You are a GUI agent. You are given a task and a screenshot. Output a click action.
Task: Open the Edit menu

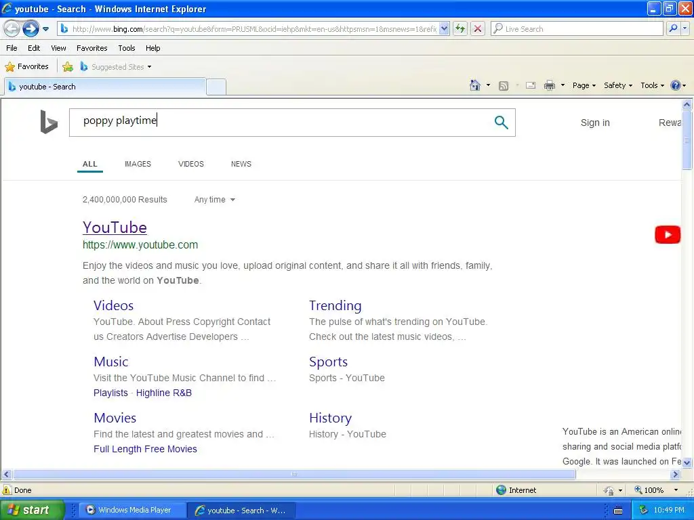tap(34, 48)
